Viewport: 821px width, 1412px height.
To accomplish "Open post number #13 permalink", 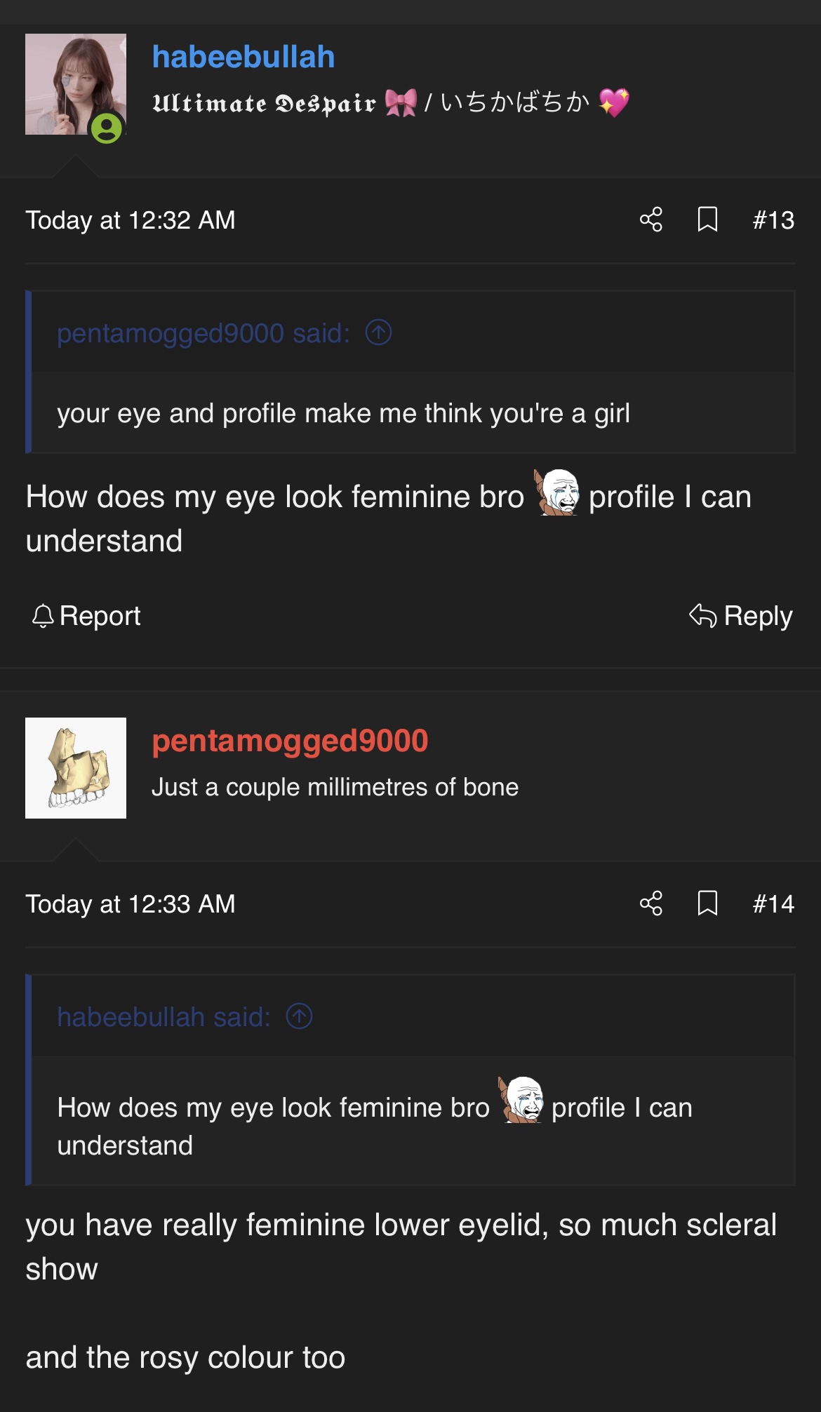I will [x=773, y=220].
